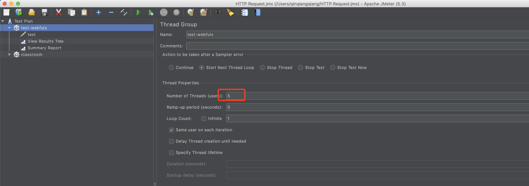Click the Ramp-up period field

pos(378,107)
